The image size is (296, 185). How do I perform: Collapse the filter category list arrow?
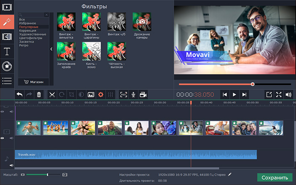click(51, 49)
